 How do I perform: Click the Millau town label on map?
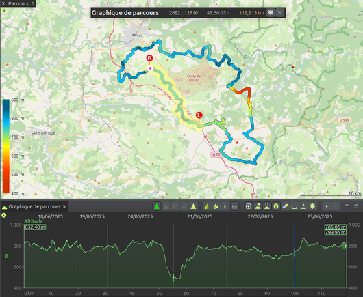point(137,36)
